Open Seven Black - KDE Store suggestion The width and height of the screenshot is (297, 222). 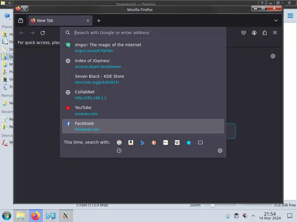click(143, 79)
